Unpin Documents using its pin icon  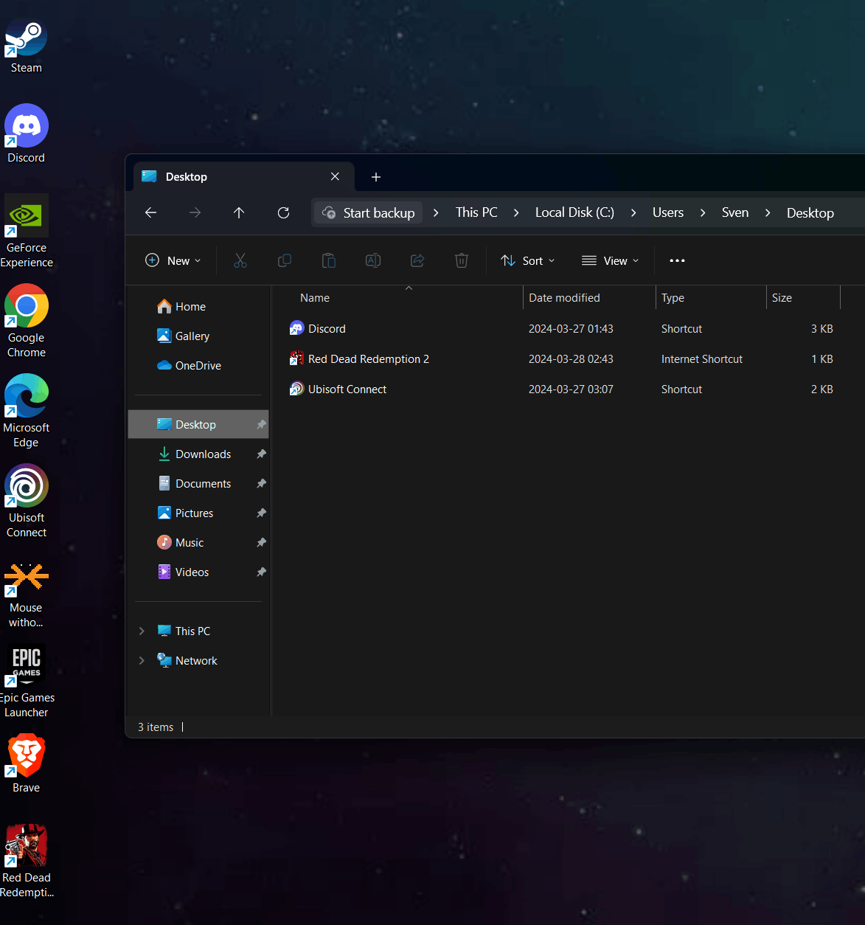coord(261,484)
